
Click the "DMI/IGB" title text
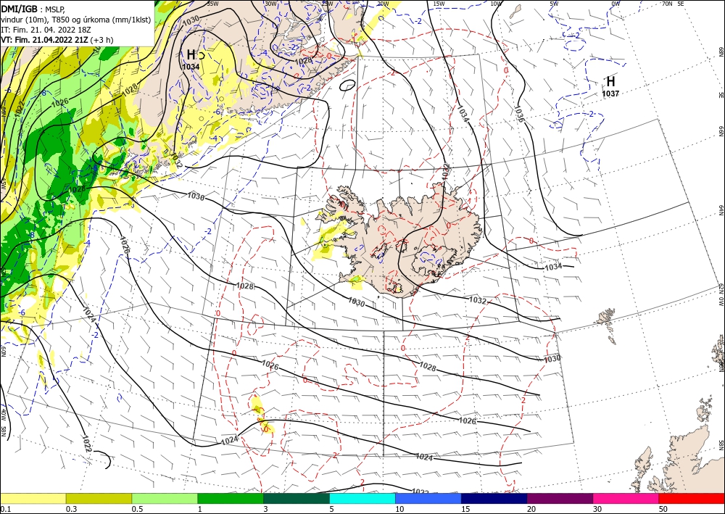coord(20,8)
